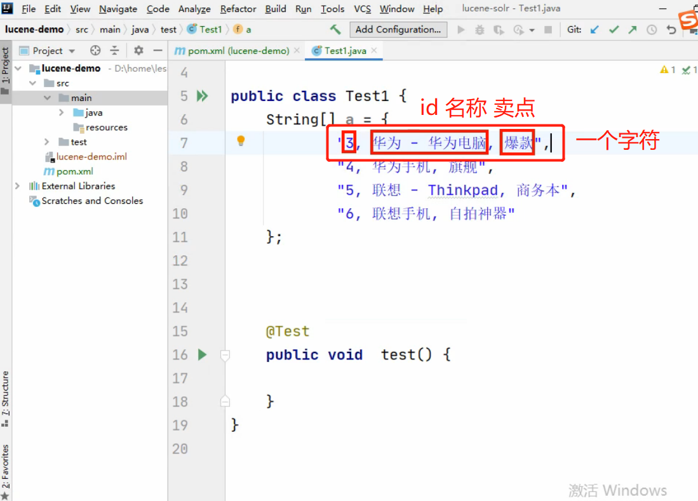Click run test gutter icon on line 16
The height and width of the screenshot is (501, 698).
click(202, 354)
